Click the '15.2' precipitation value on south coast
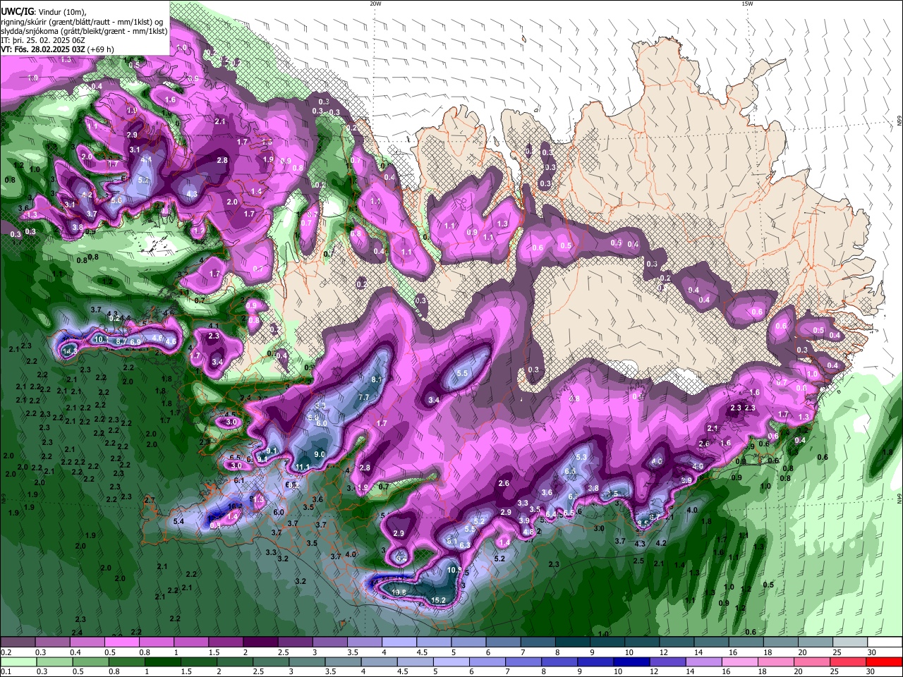 pos(438,600)
